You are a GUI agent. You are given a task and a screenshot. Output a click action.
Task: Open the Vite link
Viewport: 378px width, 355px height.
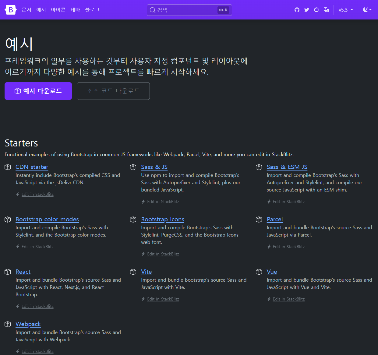(147, 272)
